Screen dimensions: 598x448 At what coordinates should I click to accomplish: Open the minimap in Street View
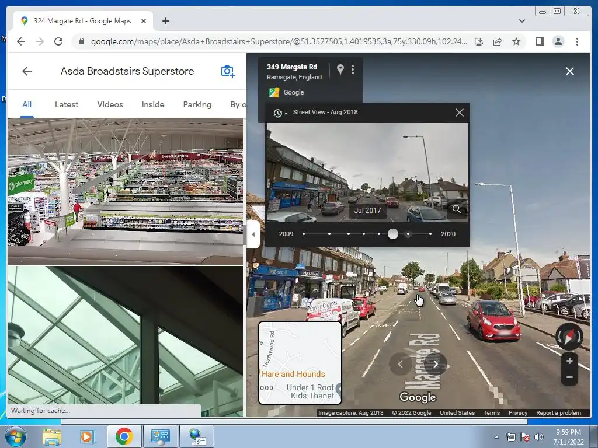[x=300, y=363]
